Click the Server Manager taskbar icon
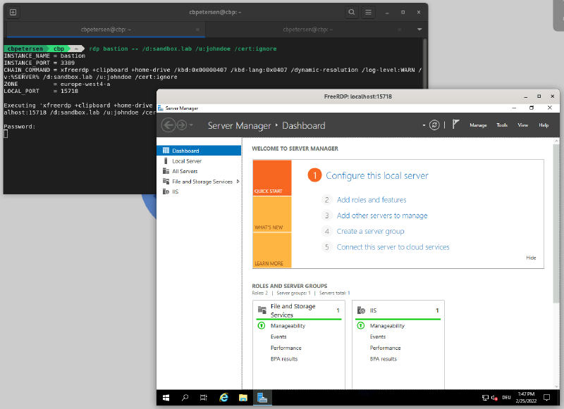This screenshot has width=564, height=409. [x=262, y=398]
